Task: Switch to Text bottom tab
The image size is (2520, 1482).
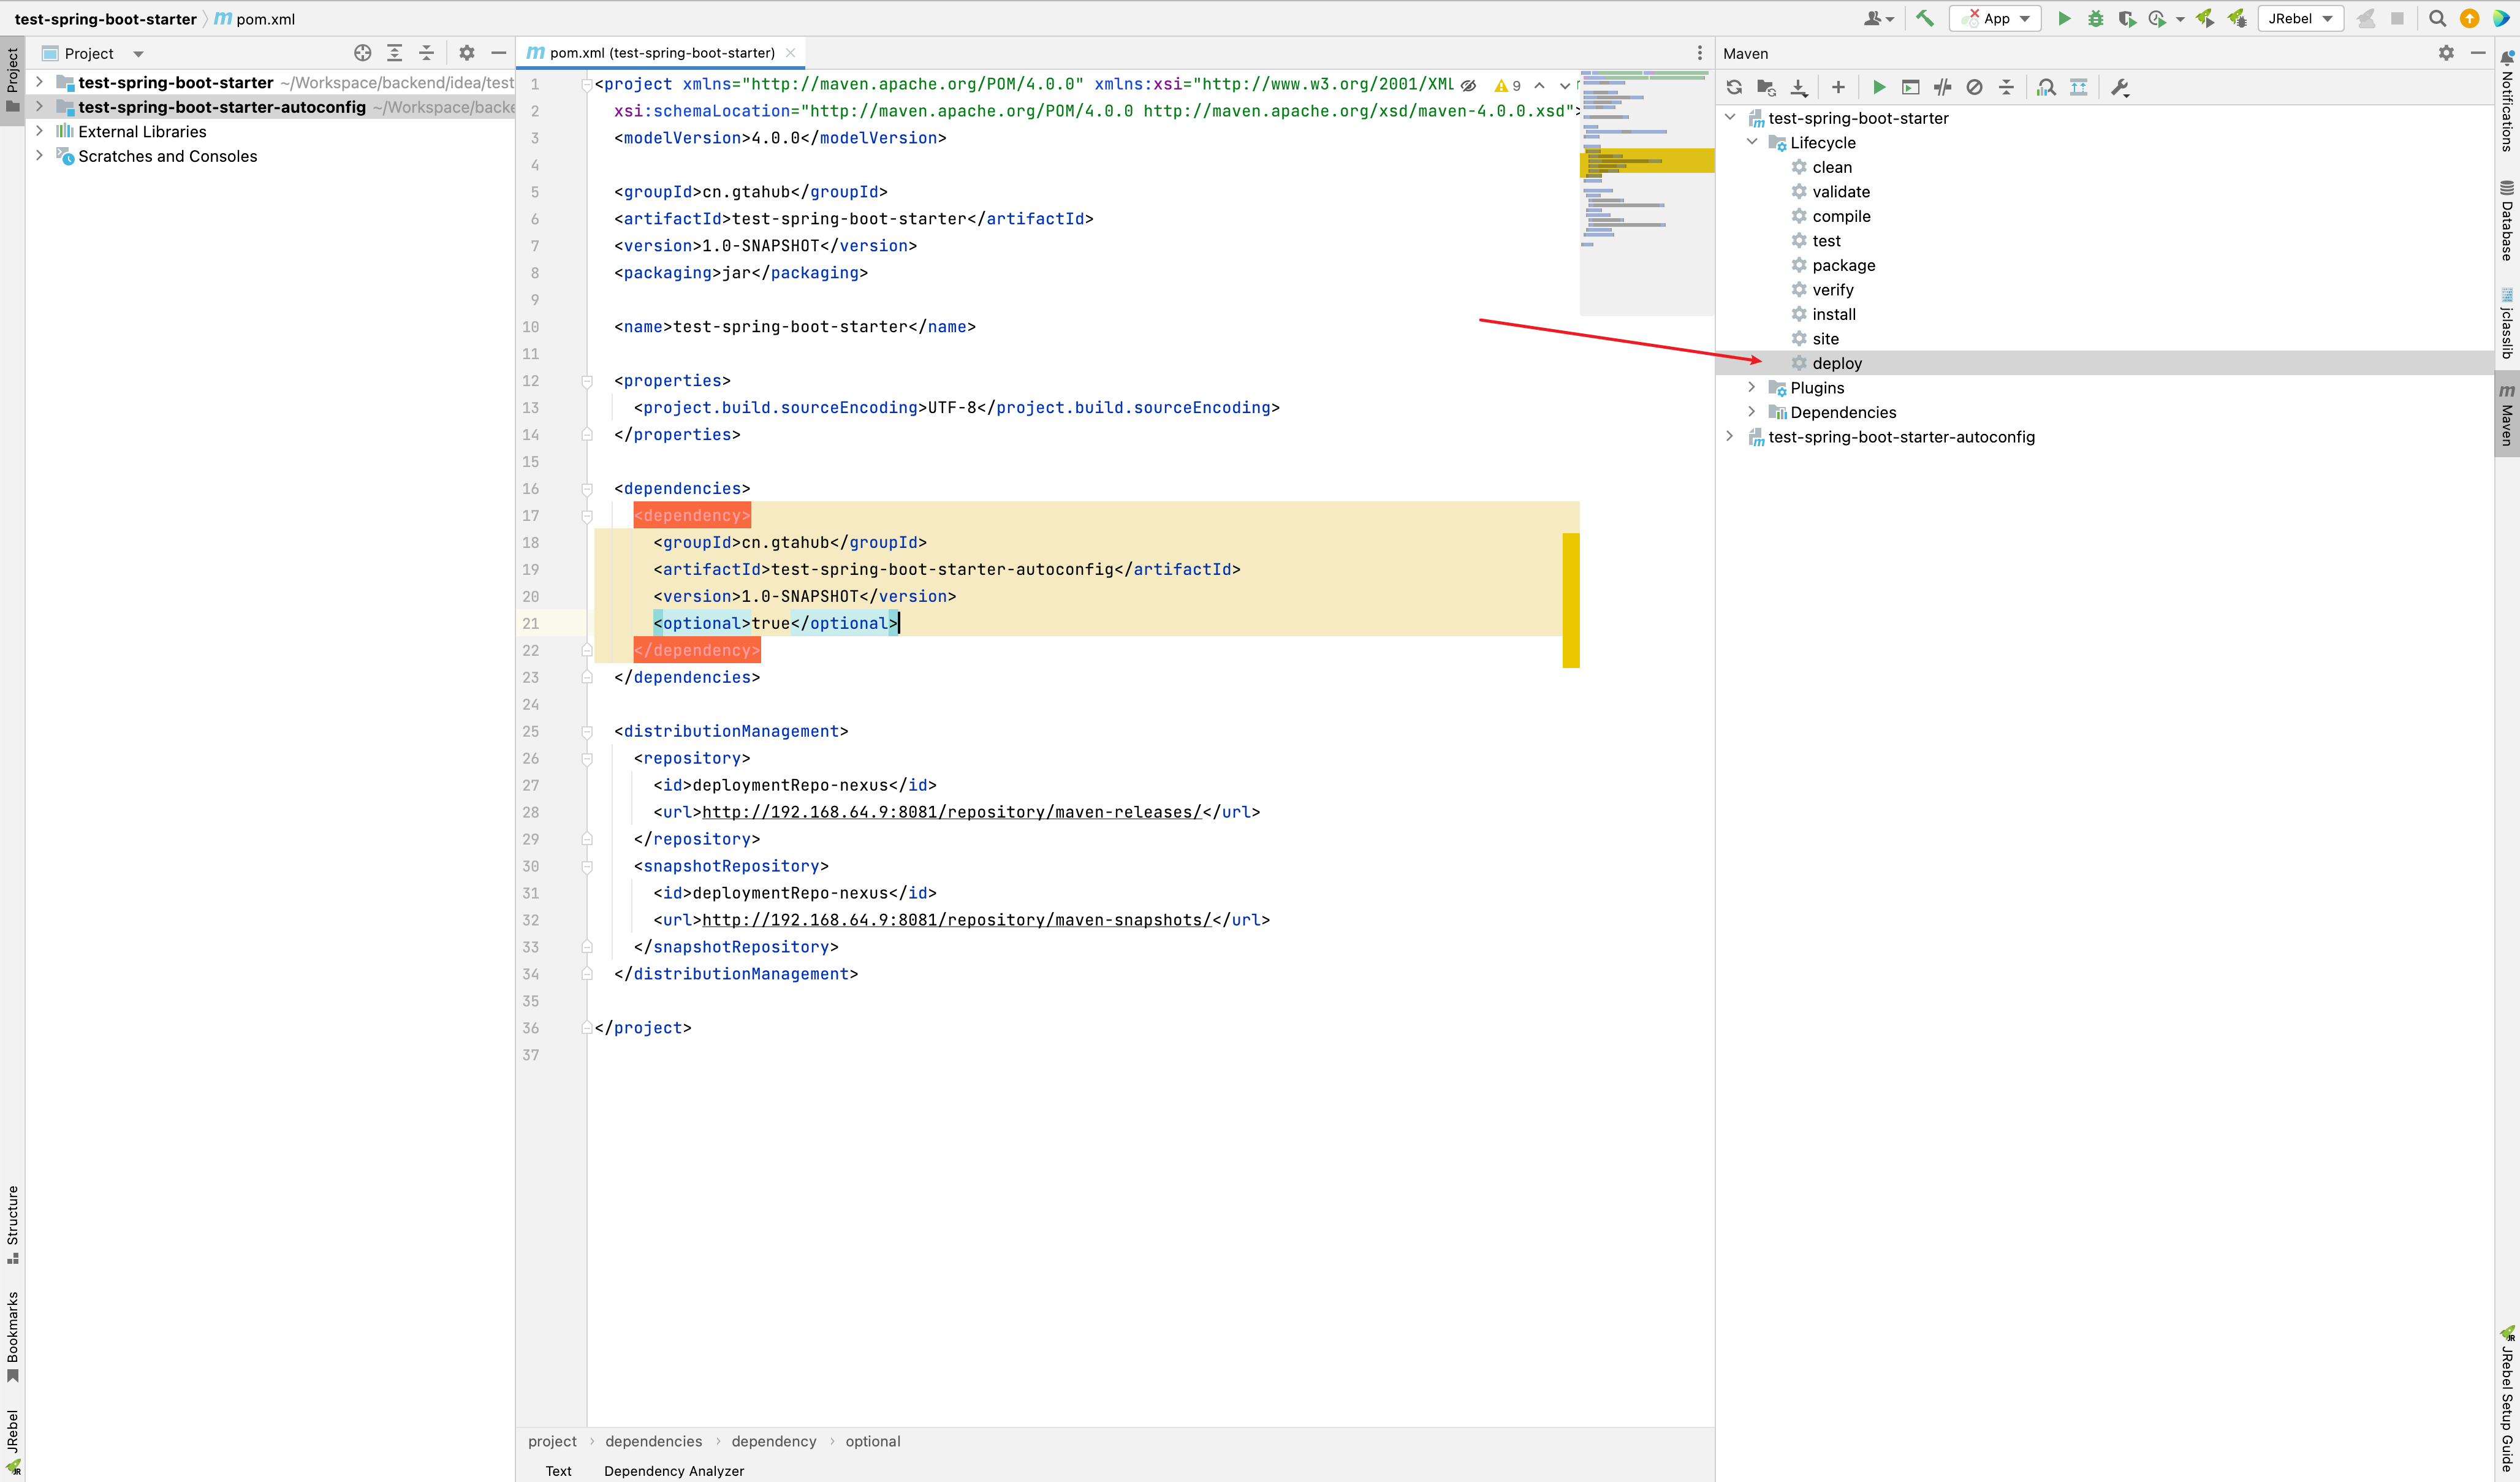Action: pos(558,1470)
